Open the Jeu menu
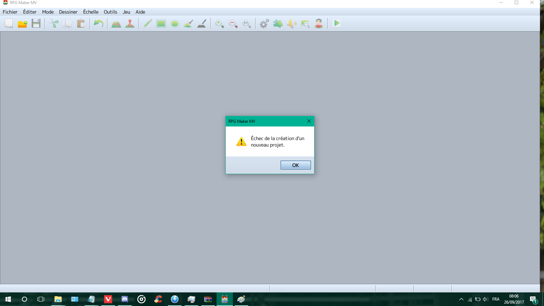 pos(126,12)
